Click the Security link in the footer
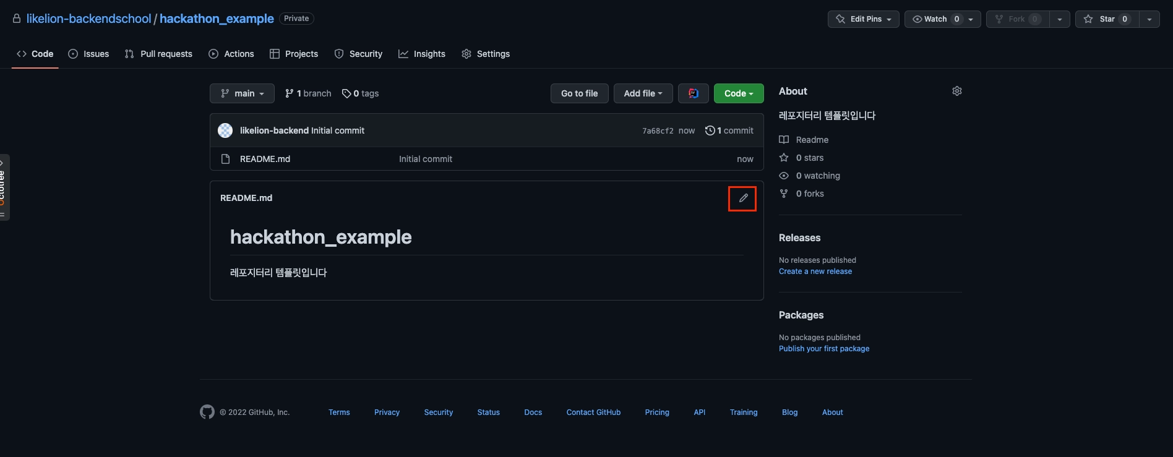This screenshot has height=457, width=1173. pyautogui.click(x=439, y=412)
